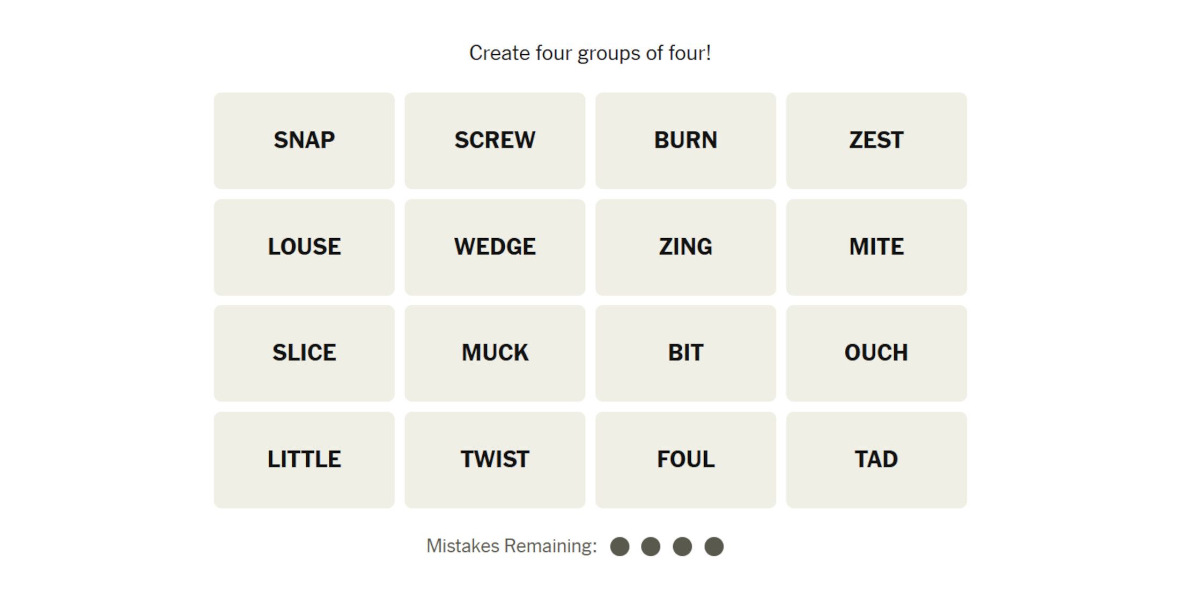1180x590 pixels.
Task: Click the TWIST tile
Action: (x=495, y=460)
